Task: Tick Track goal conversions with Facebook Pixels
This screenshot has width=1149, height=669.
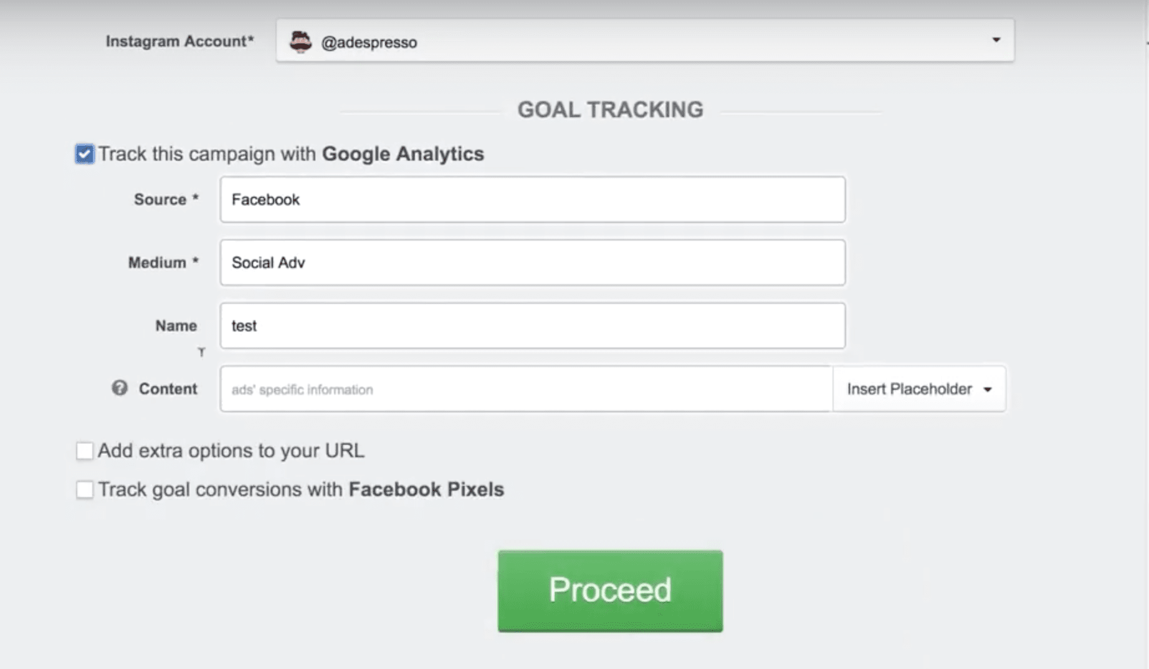Action: pyautogui.click(x=85, y=490)
